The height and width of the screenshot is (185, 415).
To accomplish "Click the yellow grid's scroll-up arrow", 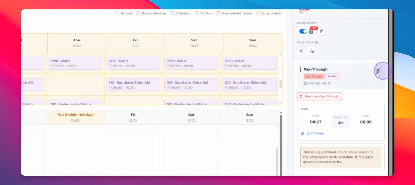I will [x=281, y=55].
